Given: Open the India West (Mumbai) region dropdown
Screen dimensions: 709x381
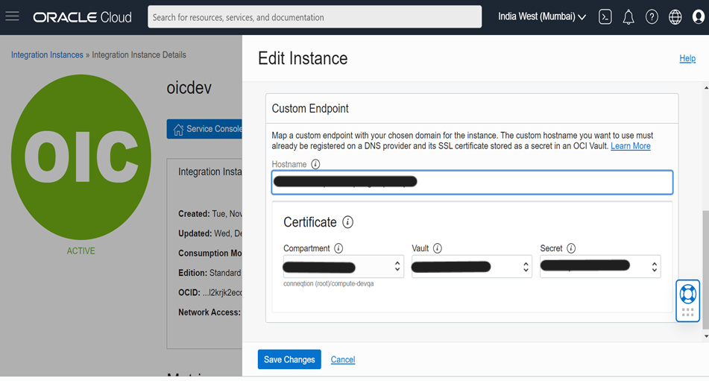Looking at the screenshot, I should [542, 16].
